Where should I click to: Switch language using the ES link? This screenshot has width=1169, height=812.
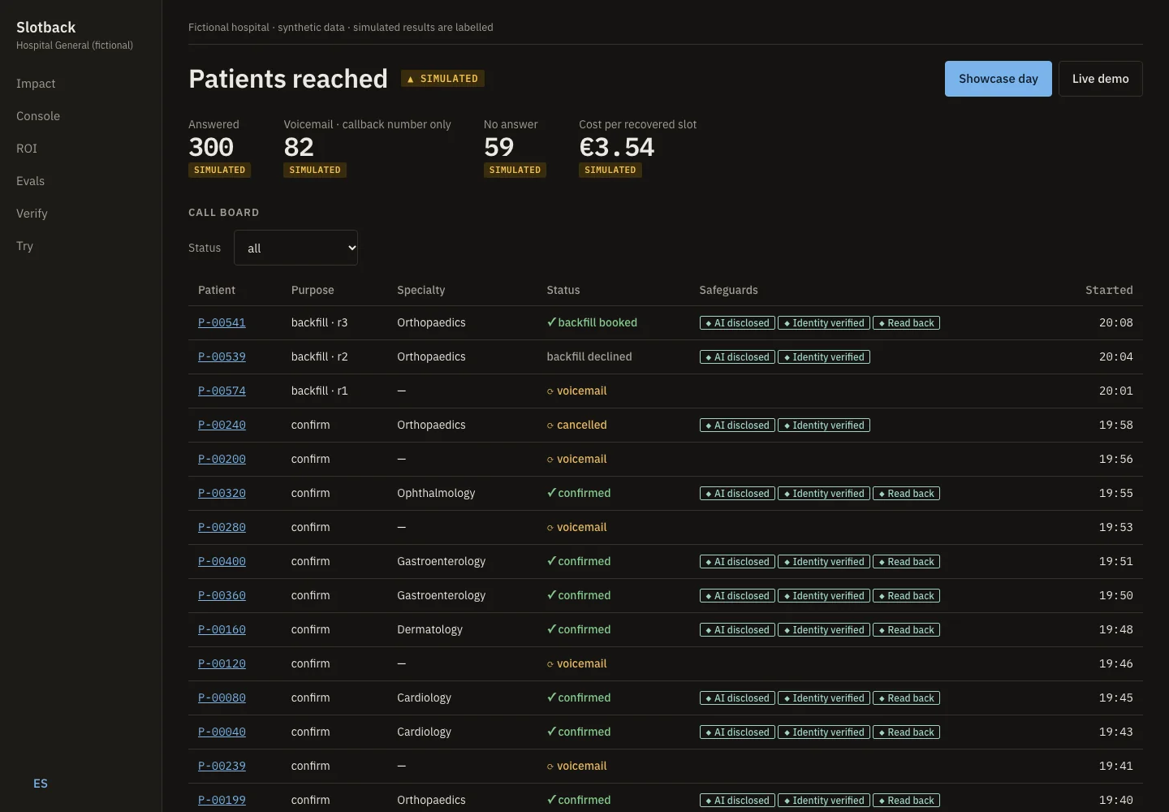coord(41,784)
